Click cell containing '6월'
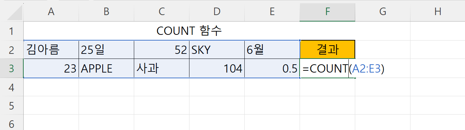The image size is (465, 130). [272, 50]
